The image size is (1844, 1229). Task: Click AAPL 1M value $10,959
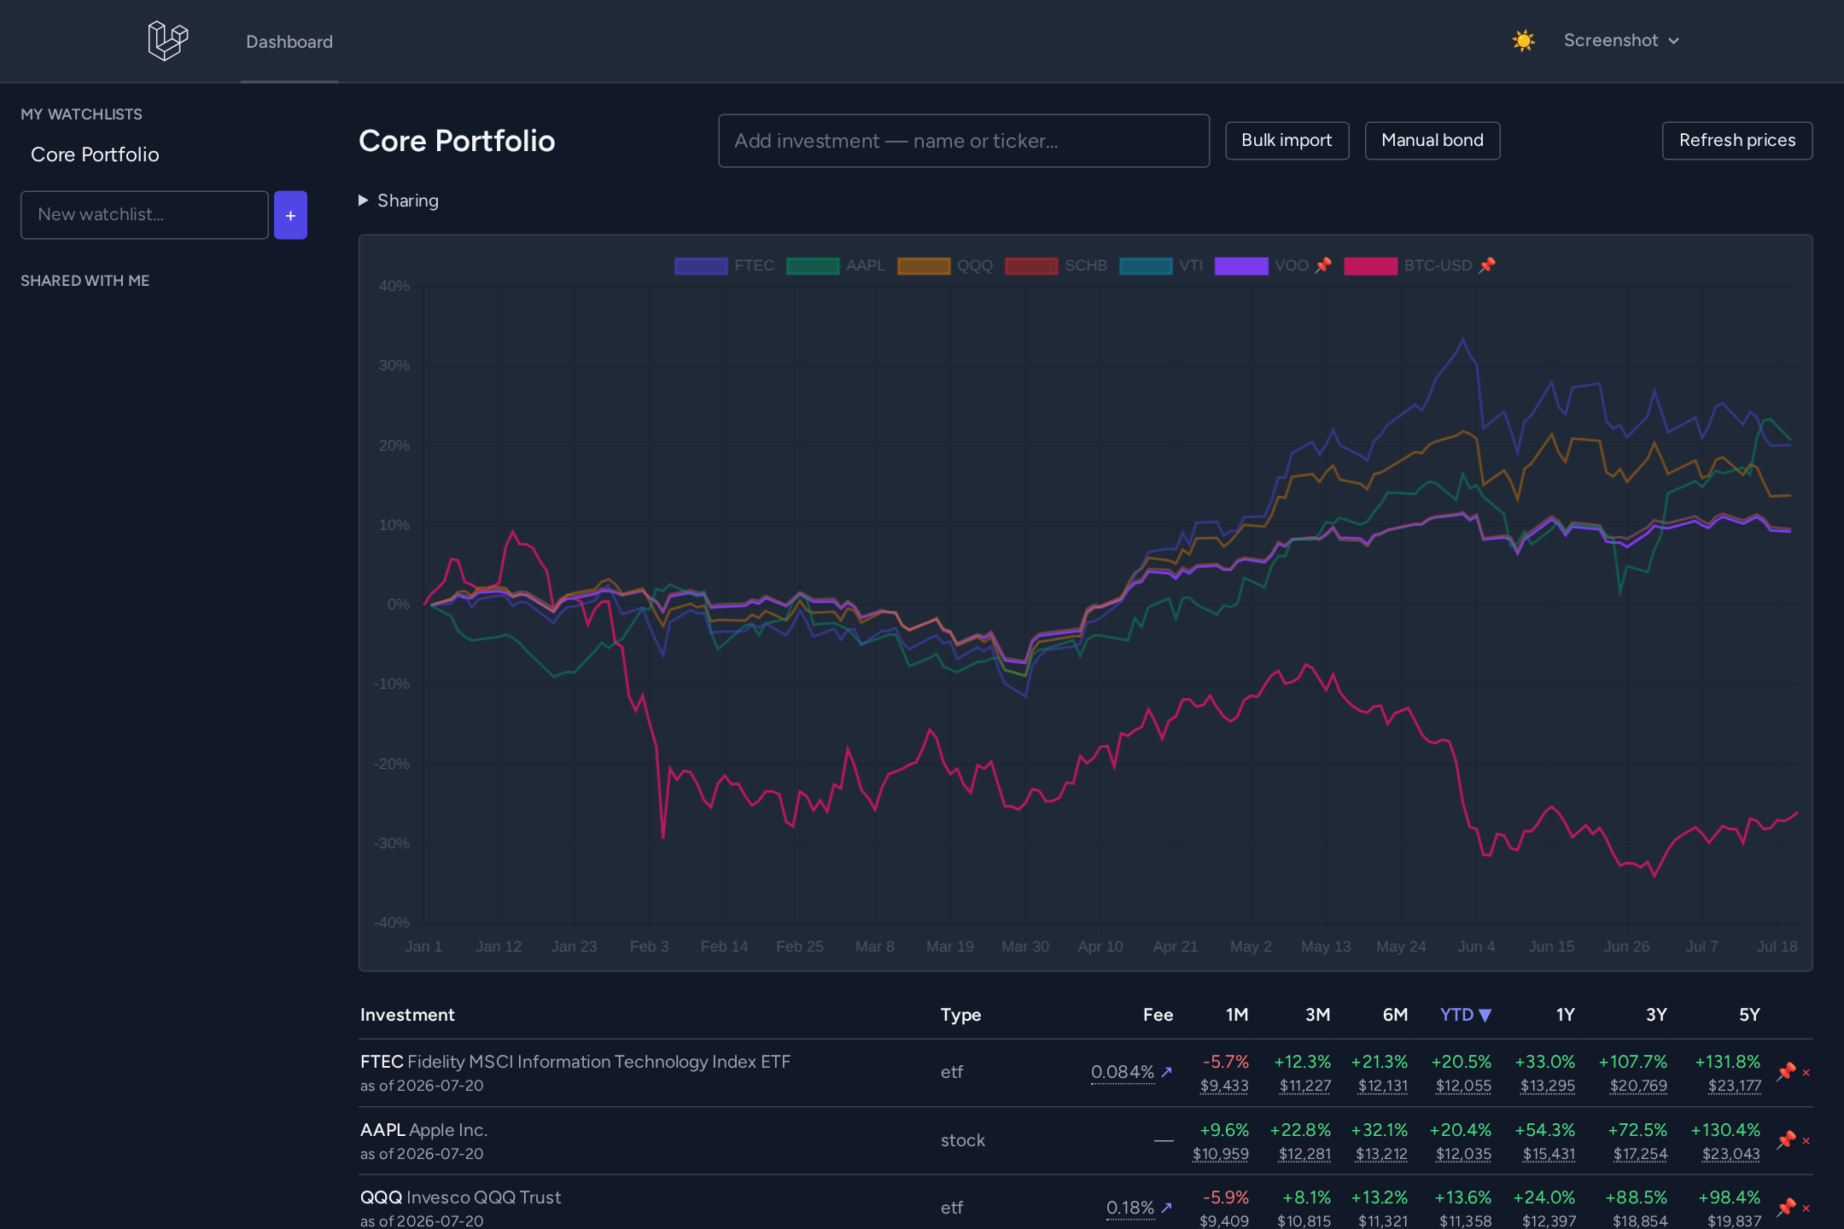[x=1221, y=1154]
